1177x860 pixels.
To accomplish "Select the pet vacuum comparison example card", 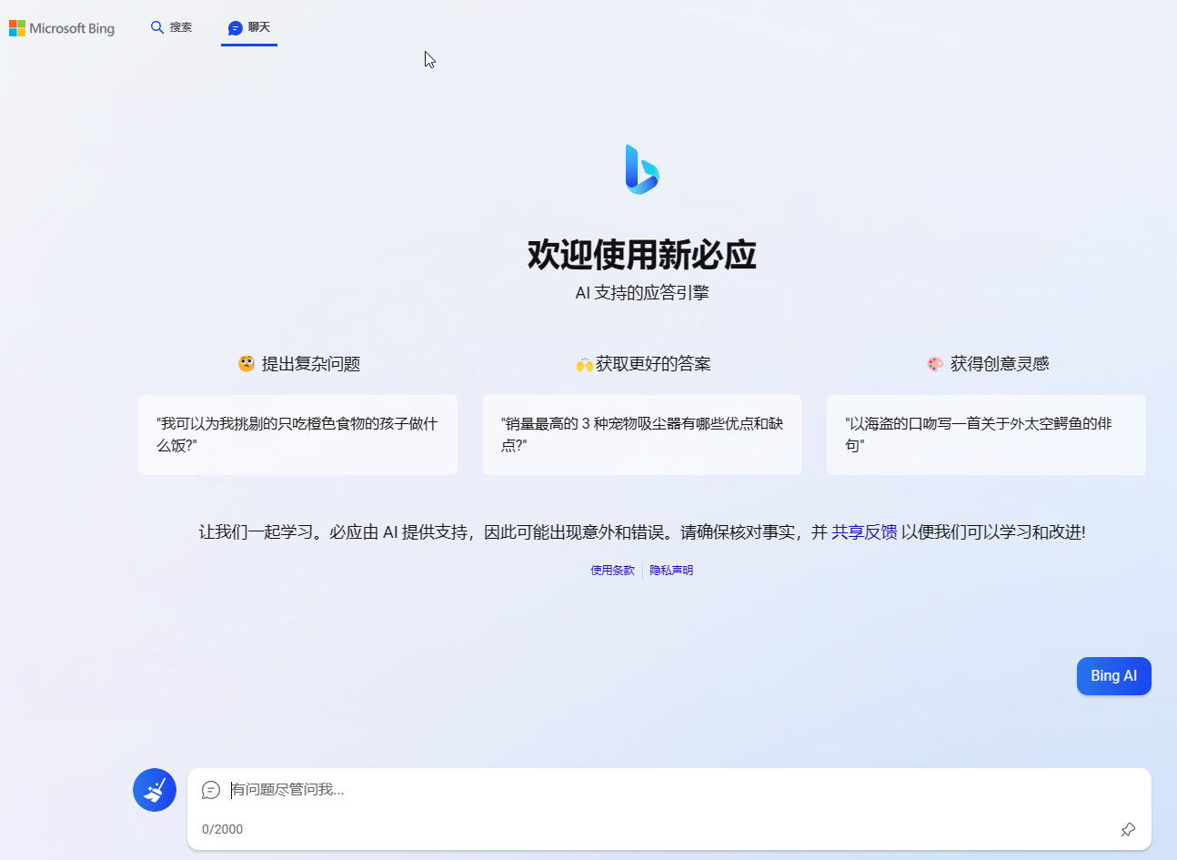I will point(641,434).
